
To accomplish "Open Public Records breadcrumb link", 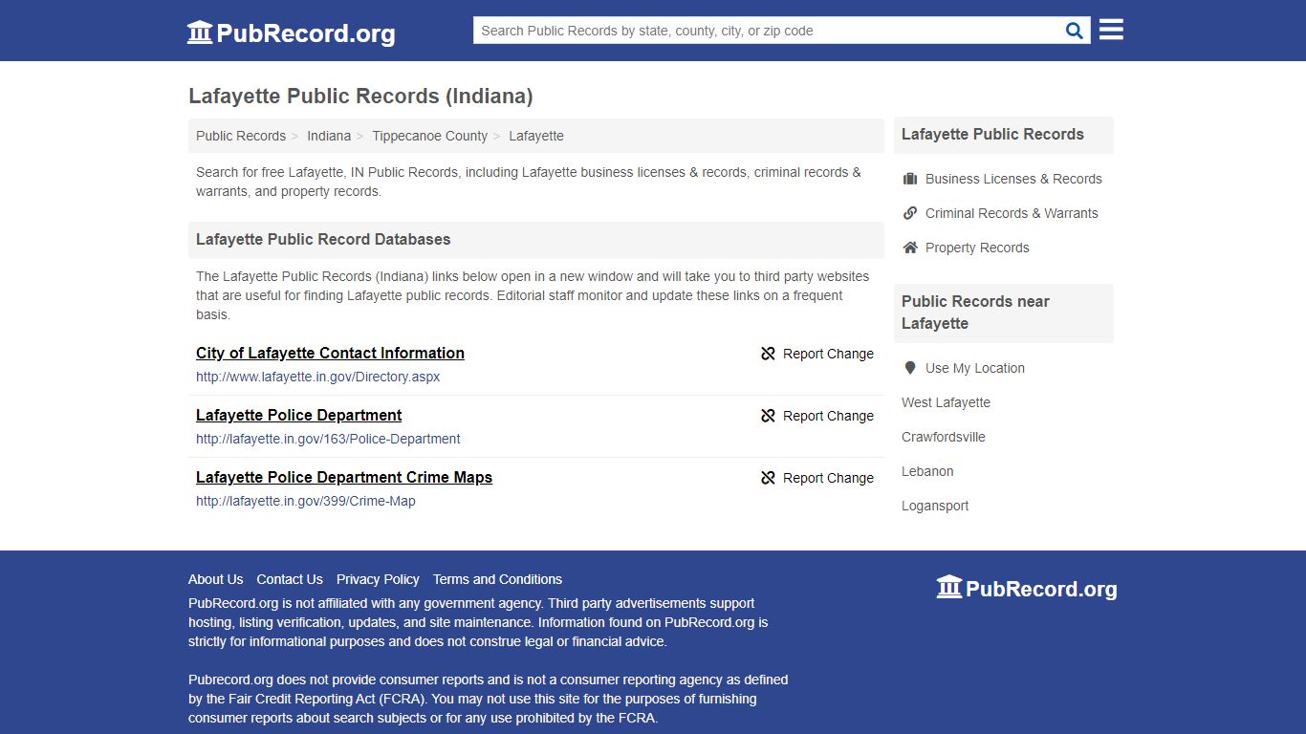I will (241, 136).
